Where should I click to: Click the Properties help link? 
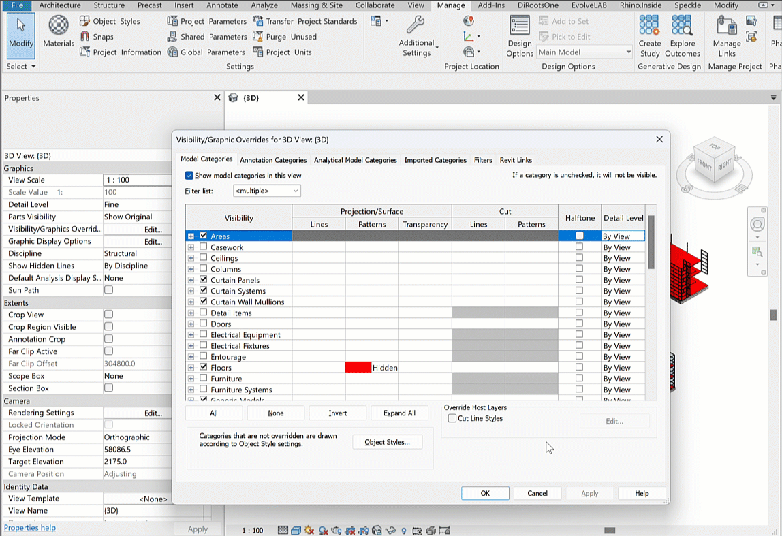(30, 528)
